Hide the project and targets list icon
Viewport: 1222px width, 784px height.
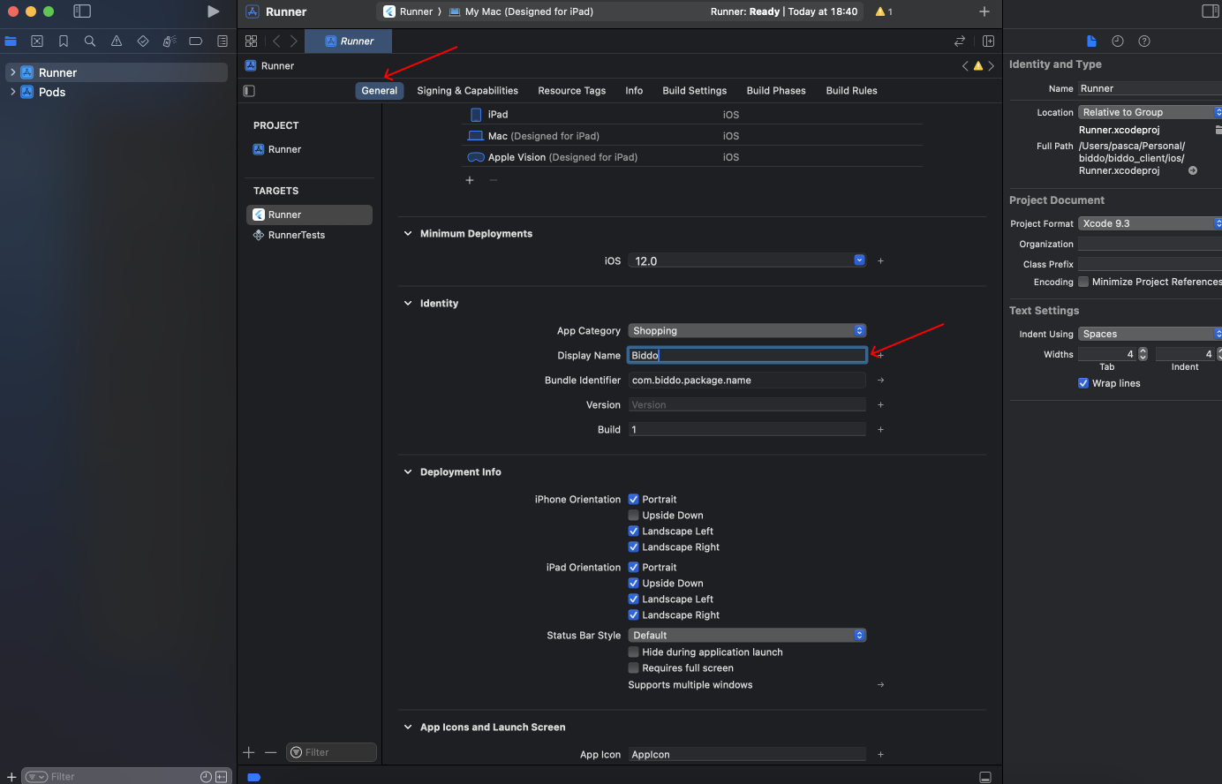click(249, 91)
